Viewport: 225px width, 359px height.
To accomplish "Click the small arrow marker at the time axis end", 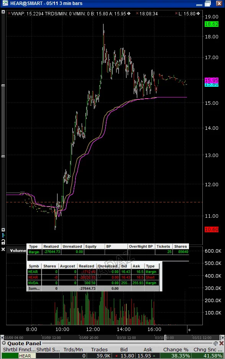I will pos(189,330).
